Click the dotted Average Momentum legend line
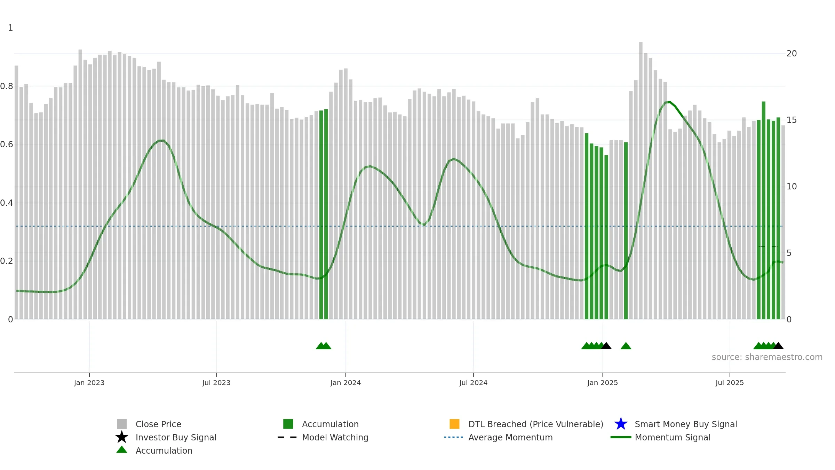This screenshot has width=835, height=470. point(454,437)
